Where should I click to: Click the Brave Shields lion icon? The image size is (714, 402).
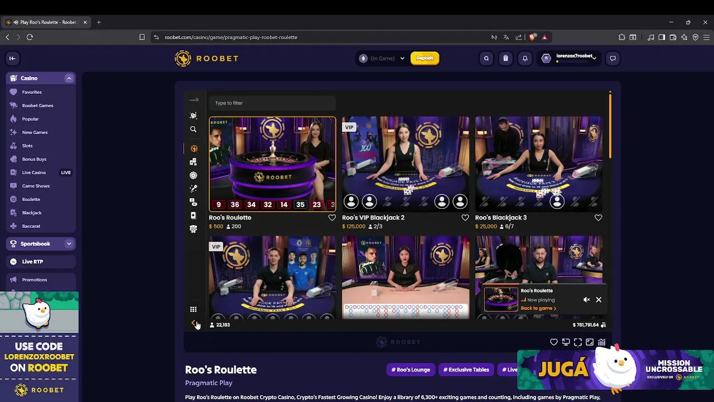tap(533, 37)
